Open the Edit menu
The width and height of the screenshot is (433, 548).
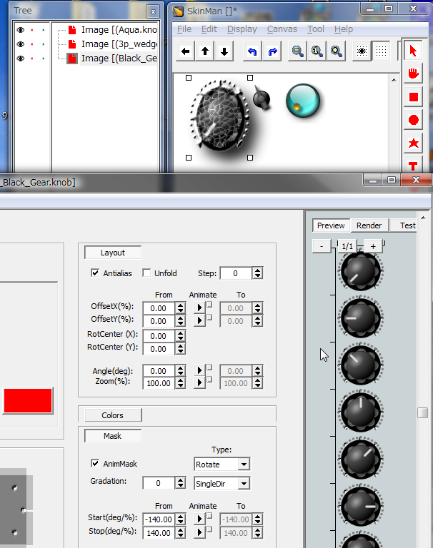pyautogui.click(x=209, y=29)
